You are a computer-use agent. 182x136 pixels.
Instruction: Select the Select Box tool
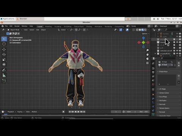pos(4,39)
